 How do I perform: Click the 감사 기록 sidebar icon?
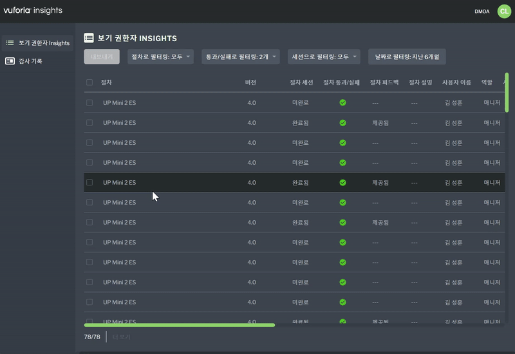pyautogui.click(x=10, y=61)
